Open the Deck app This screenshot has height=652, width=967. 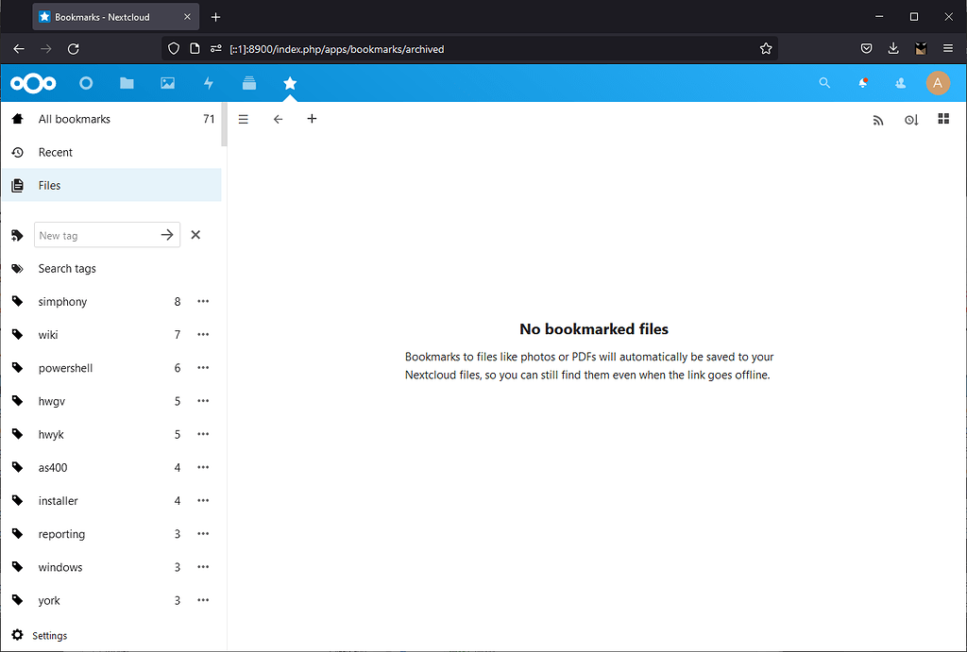click(248, 83)
